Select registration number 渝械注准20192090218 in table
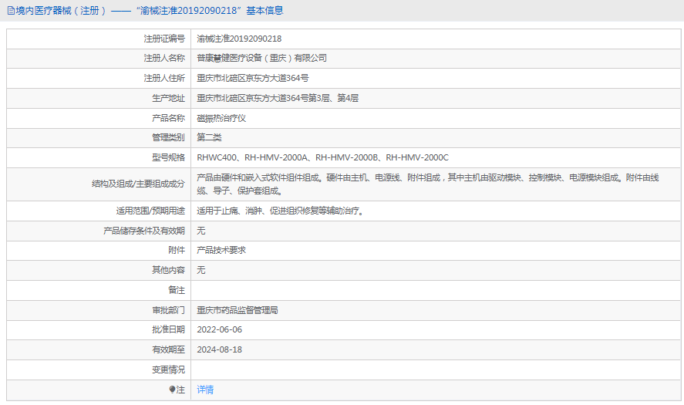 (239, 39)
